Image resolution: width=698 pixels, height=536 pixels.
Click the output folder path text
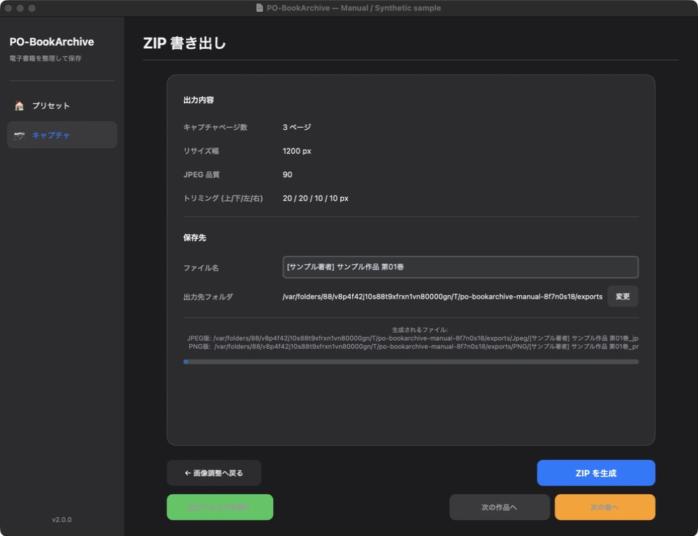(x=442, y=297)
